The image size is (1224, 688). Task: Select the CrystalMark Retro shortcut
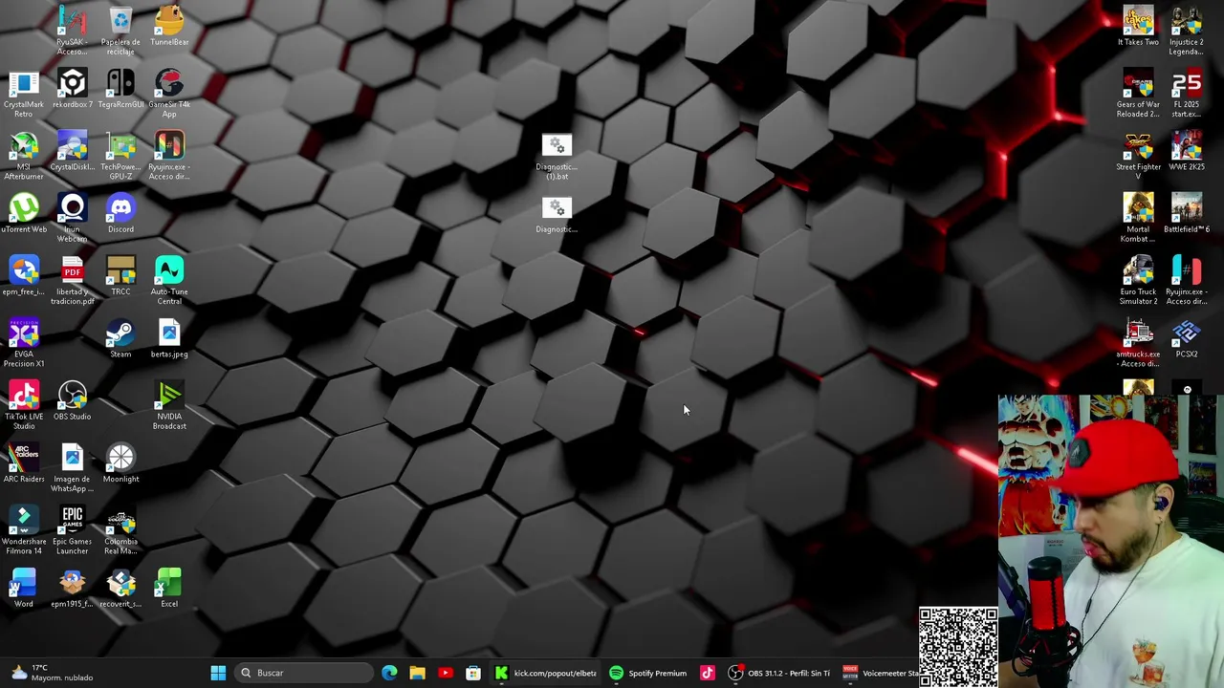(23, 93)
